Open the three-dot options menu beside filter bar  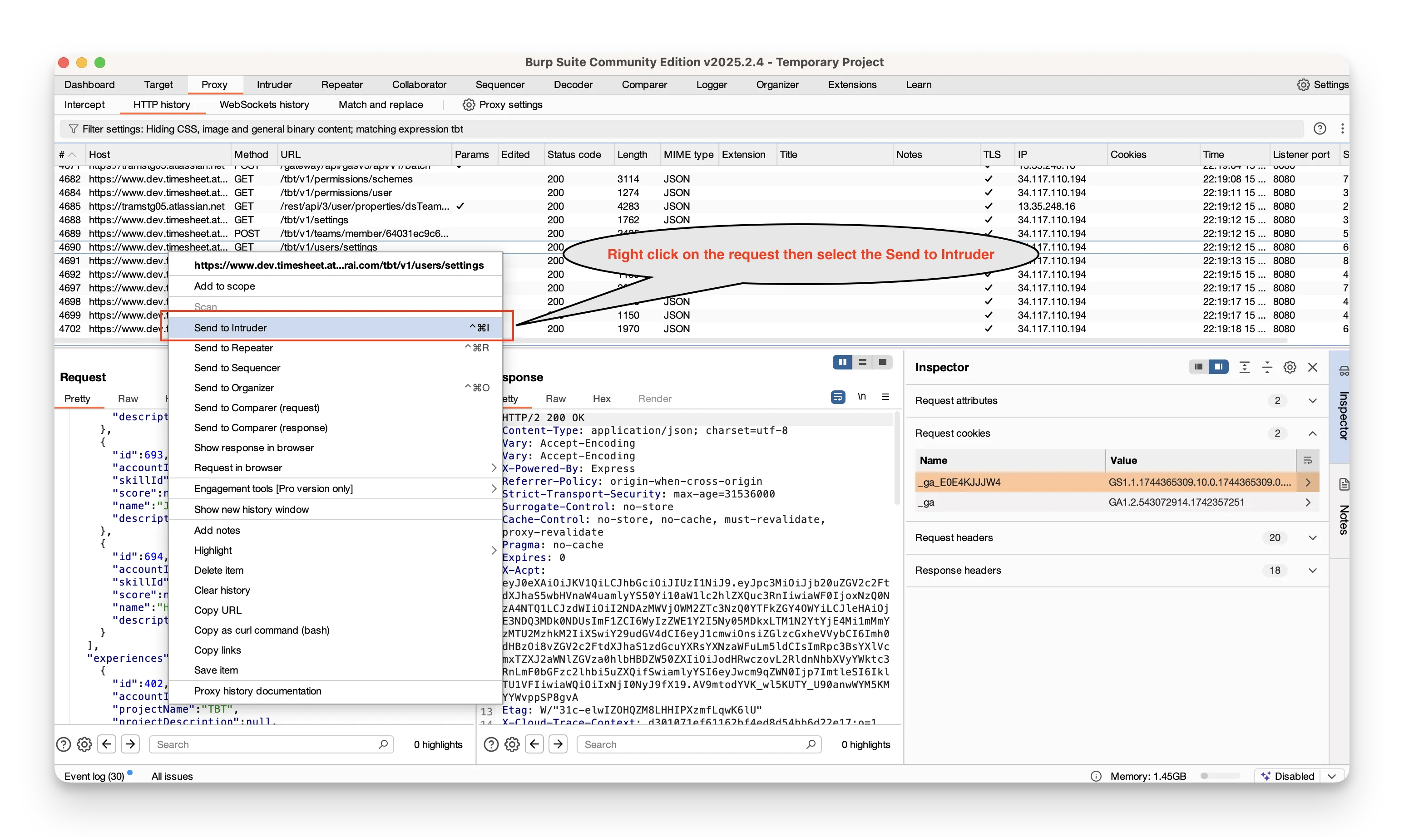tap(1342, 128)
